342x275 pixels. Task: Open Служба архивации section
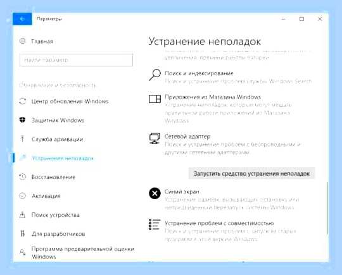57,139
